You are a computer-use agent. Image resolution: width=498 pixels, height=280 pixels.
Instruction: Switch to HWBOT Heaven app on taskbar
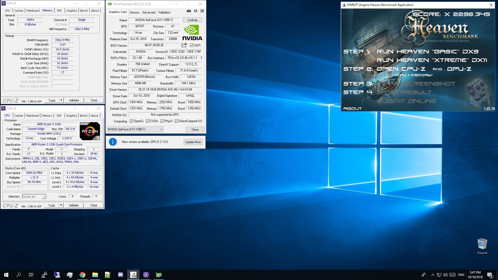pos(133,275)
